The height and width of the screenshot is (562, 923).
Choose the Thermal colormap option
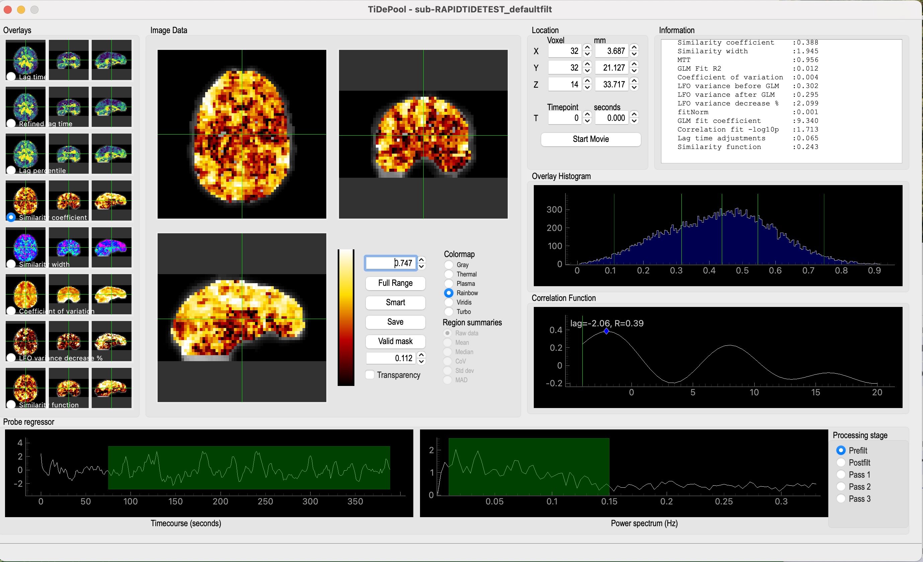[x=448, y=274]
